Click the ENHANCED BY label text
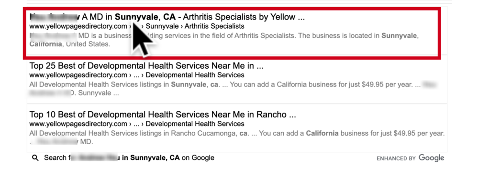Image resolution: width=490 pixels, height=179 pixels. (x=396, y=159)
